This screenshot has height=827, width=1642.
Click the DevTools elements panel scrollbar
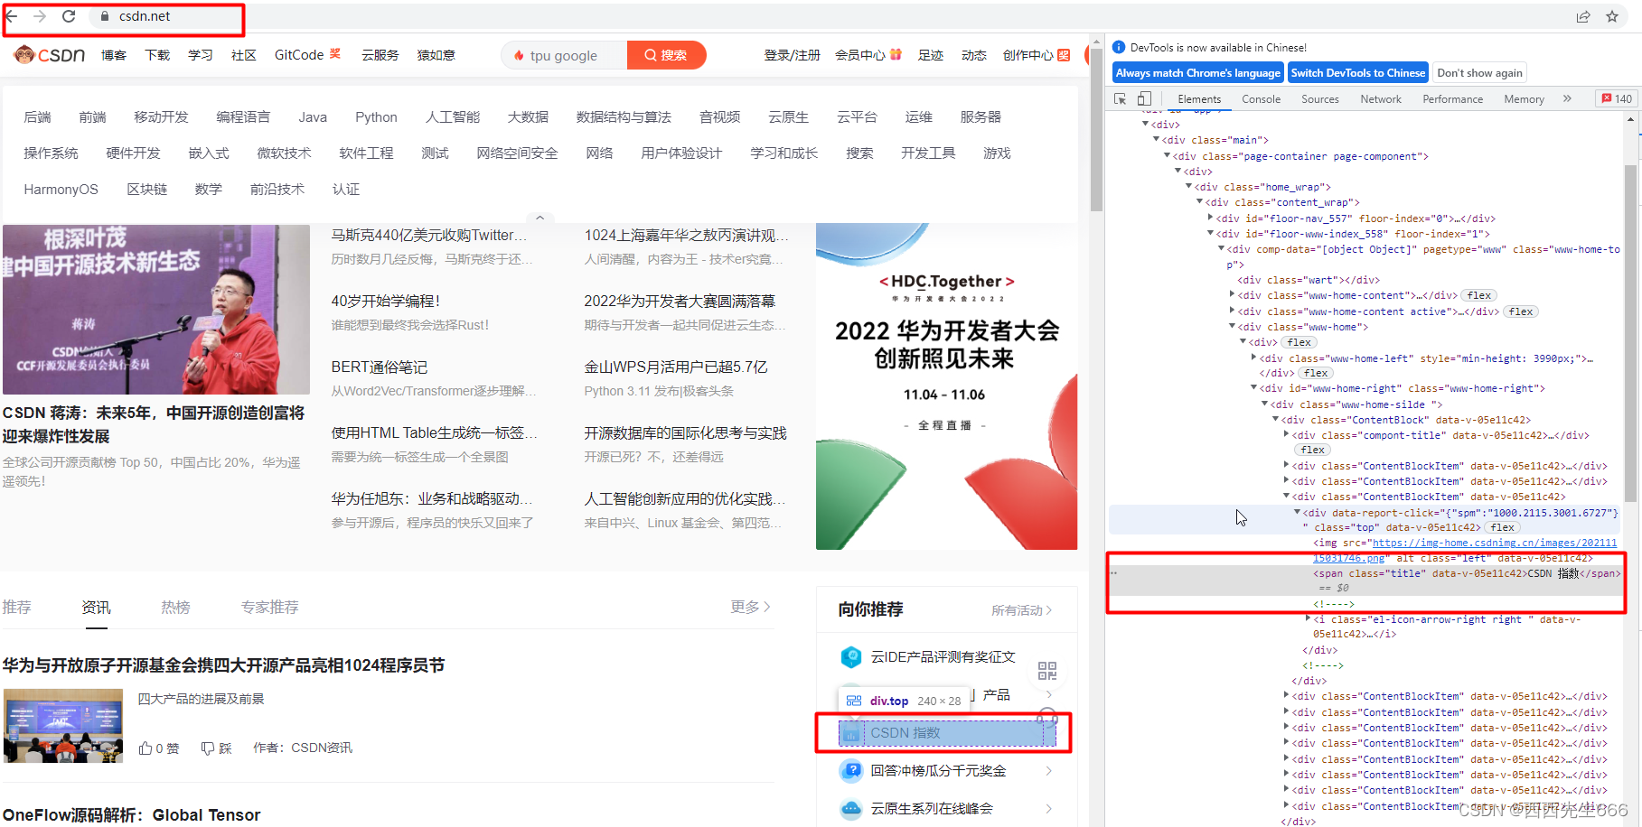click(x=1630, y=334)
